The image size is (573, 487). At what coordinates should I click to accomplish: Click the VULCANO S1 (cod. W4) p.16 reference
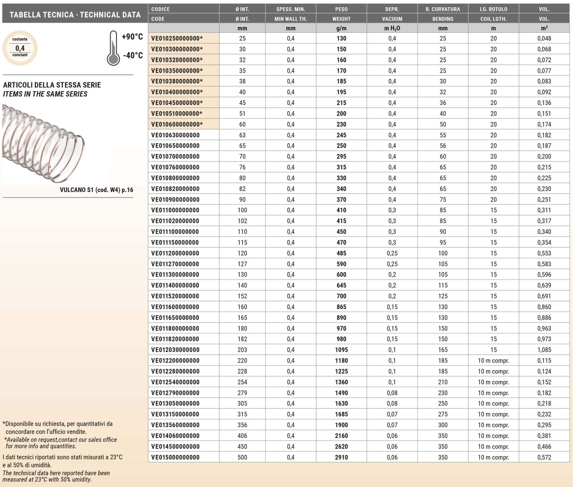point(96,190)
